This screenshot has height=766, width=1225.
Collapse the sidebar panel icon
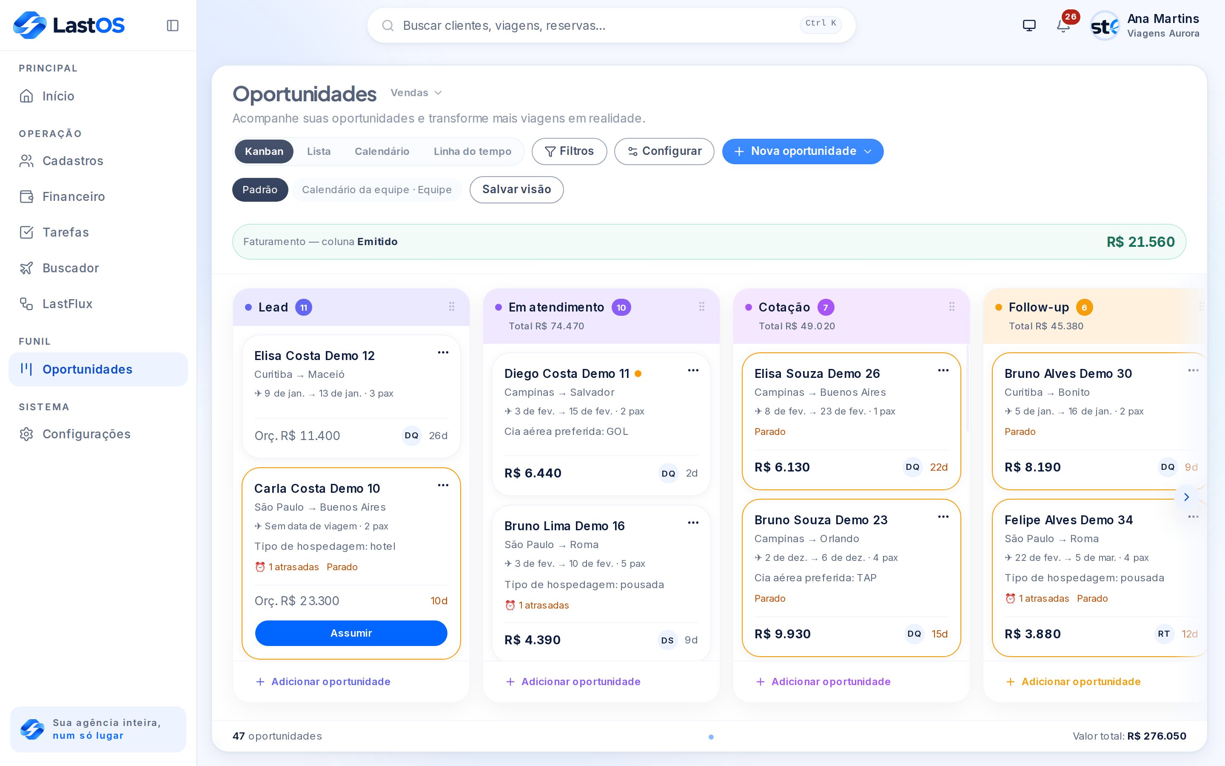tap(173, 26)
